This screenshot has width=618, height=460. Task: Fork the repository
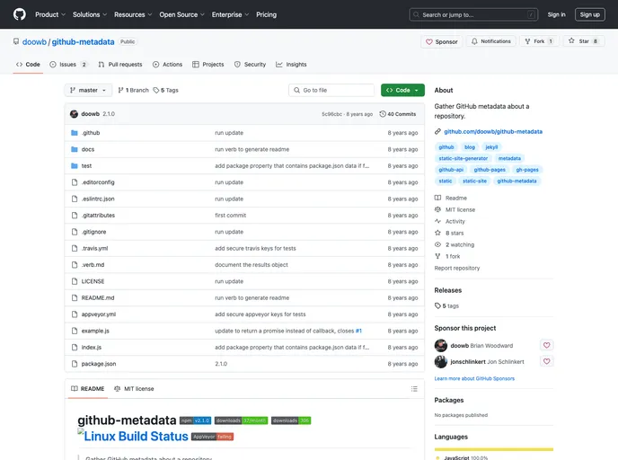pos(539,41)
